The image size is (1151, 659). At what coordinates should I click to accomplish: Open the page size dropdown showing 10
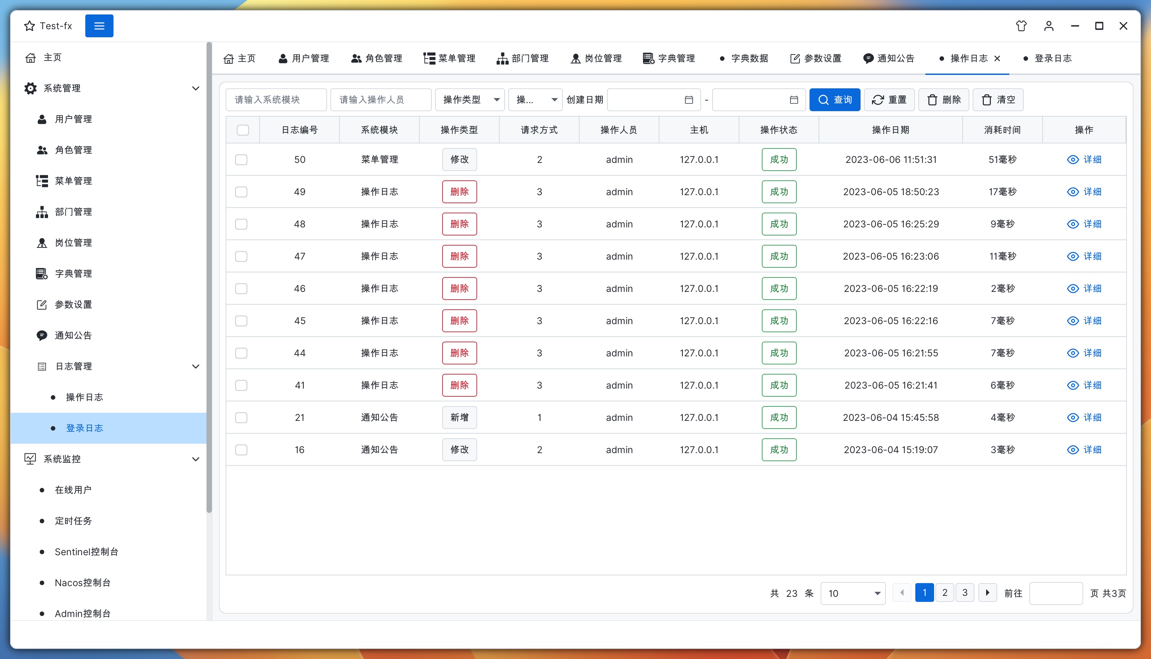click(853, 593)
